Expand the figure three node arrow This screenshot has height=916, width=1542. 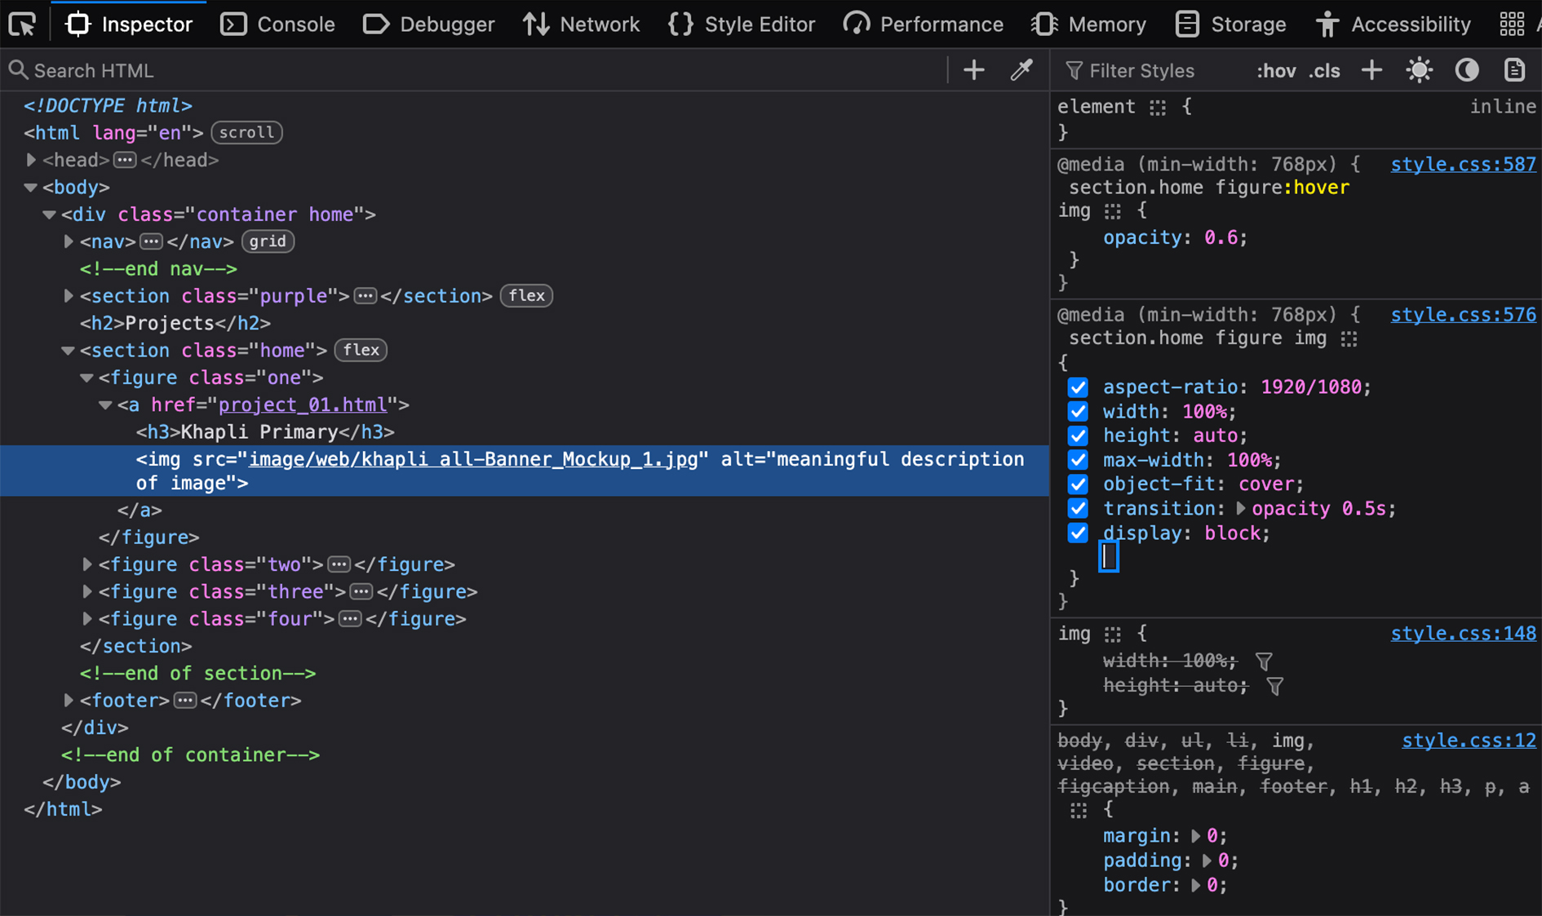87,592
